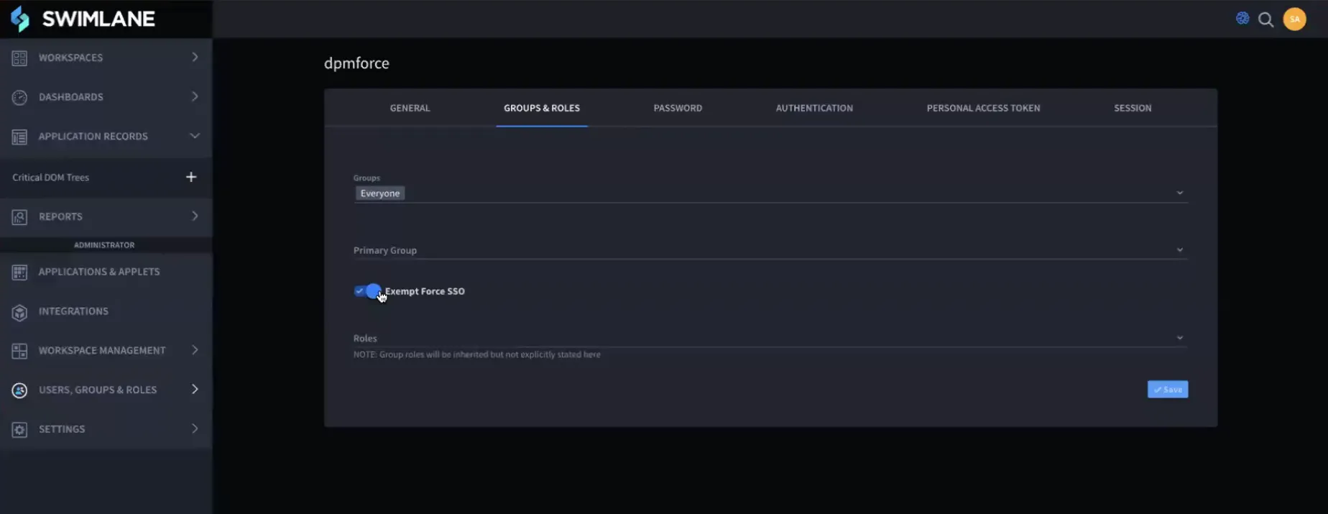Click the Workspaces sidebar icon
Screen dimensions: 1328x514
point(19,58)
